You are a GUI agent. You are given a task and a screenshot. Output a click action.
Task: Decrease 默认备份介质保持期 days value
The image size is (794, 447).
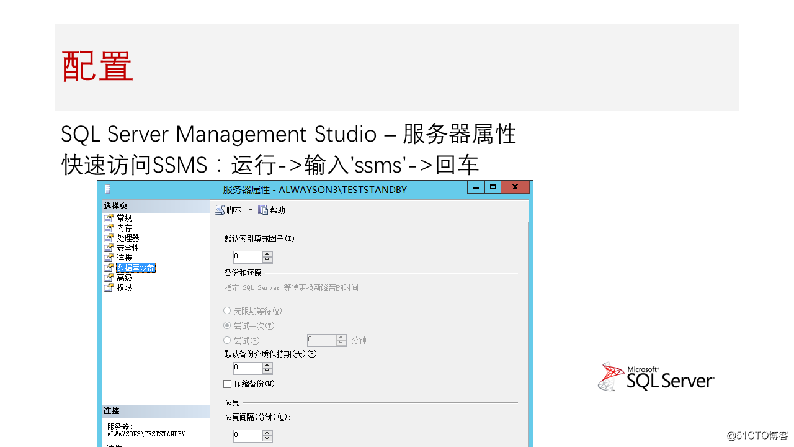tap(267, 371)
